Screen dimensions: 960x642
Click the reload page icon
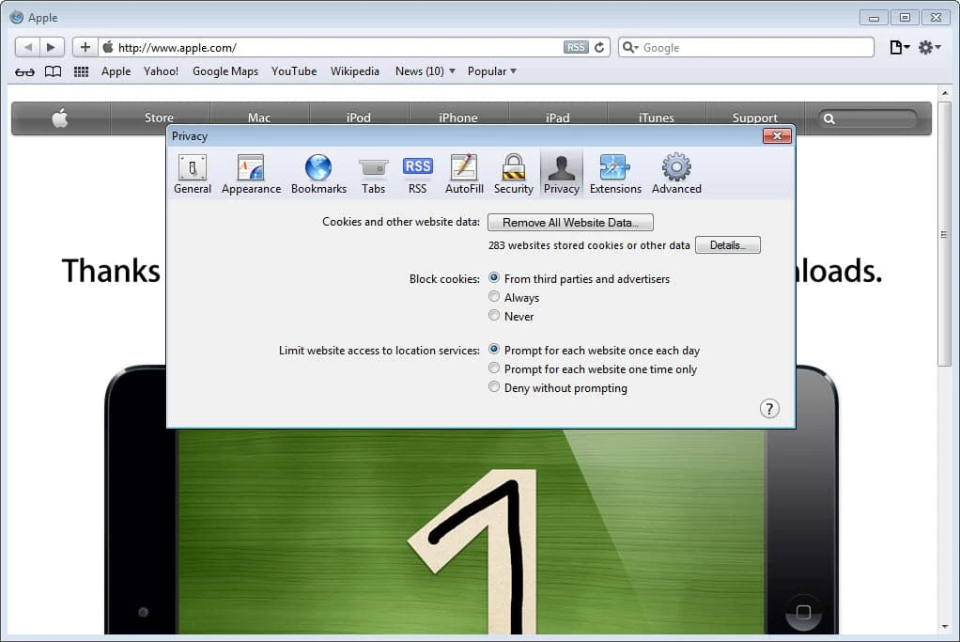pyautogui.click(x=599, y=47)
